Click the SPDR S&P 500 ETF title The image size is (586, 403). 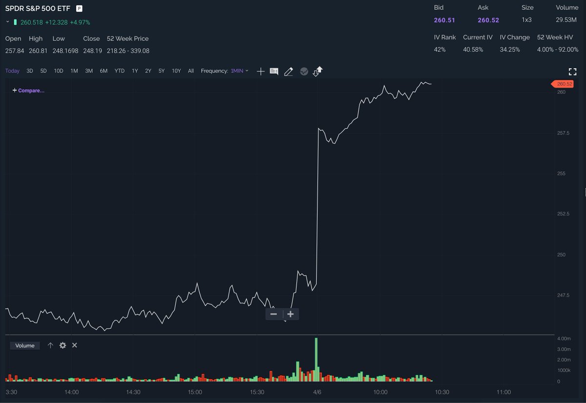tap(38, 9)
